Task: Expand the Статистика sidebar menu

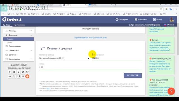Action: coord(18,50)
